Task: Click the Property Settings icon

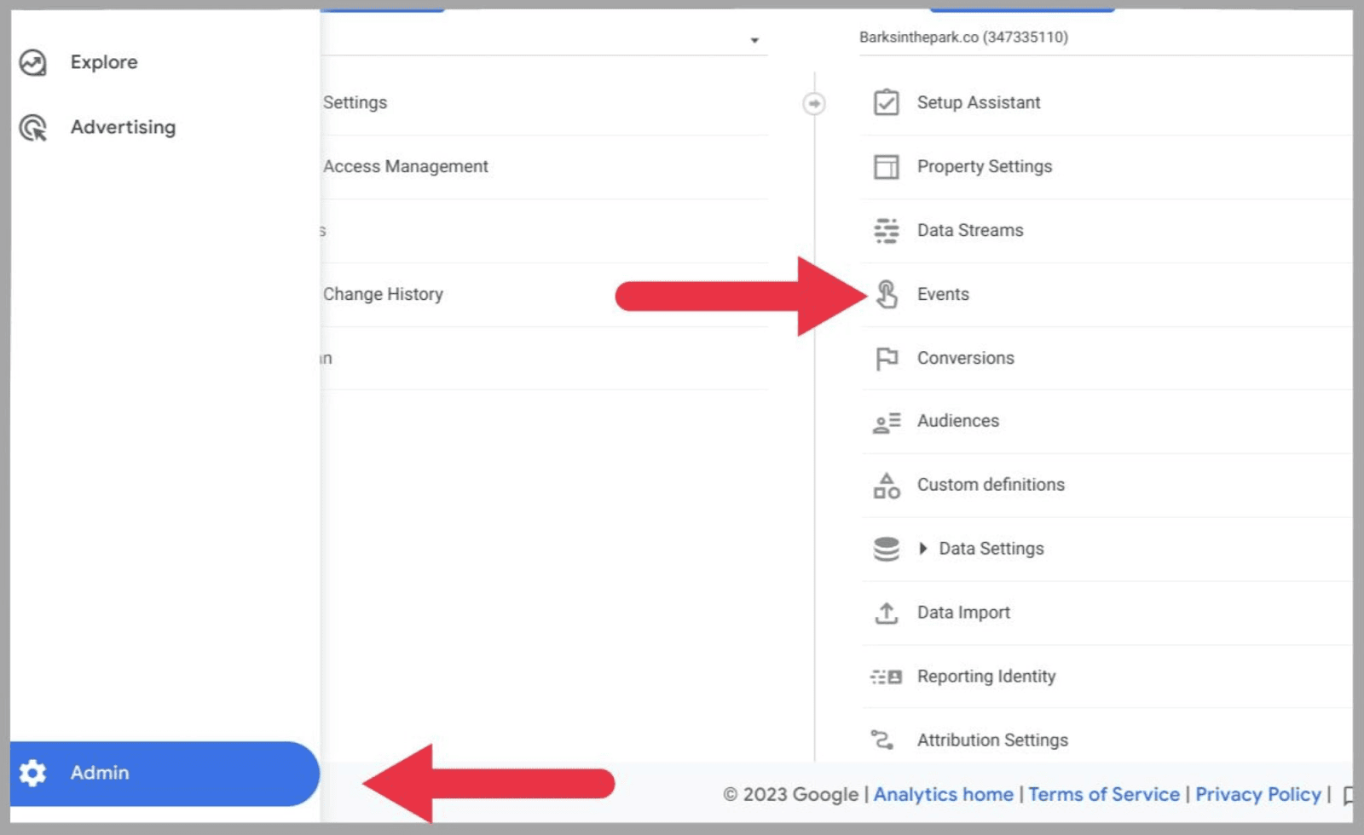Action: tap(887, 167)
